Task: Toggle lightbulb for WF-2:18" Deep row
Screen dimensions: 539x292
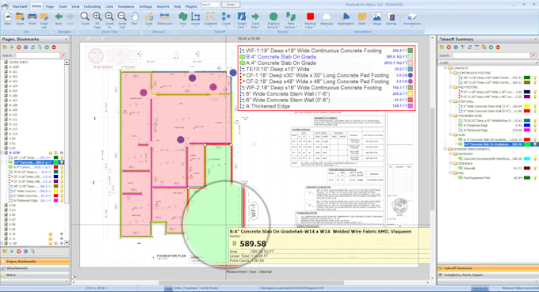Action: click(62, 186)
